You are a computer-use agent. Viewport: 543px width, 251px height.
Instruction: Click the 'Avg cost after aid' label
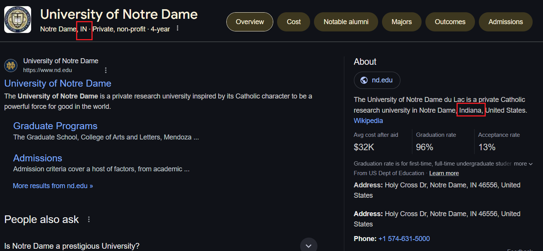coord(376,135)
